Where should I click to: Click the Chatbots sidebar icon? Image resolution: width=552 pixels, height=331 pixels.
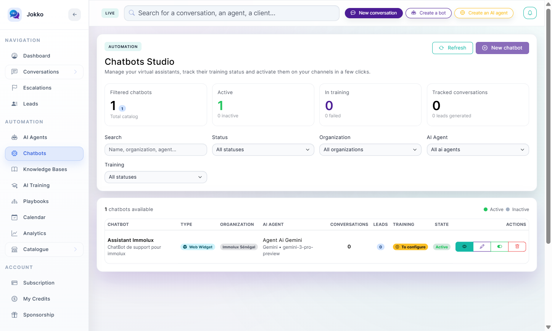14,154
